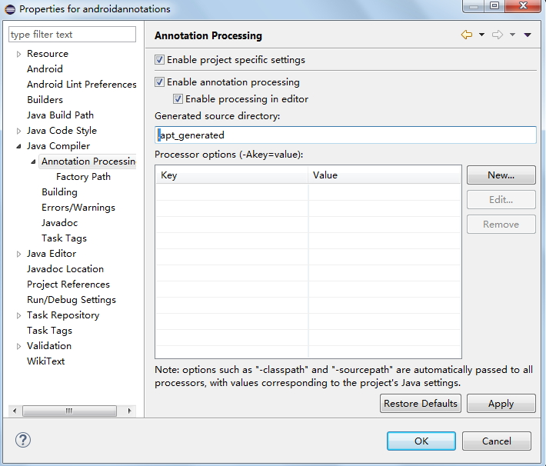The height and width of the screenshot is (466, 546).
Task: Click the Generated source directory field
Action: click(345, 135)
